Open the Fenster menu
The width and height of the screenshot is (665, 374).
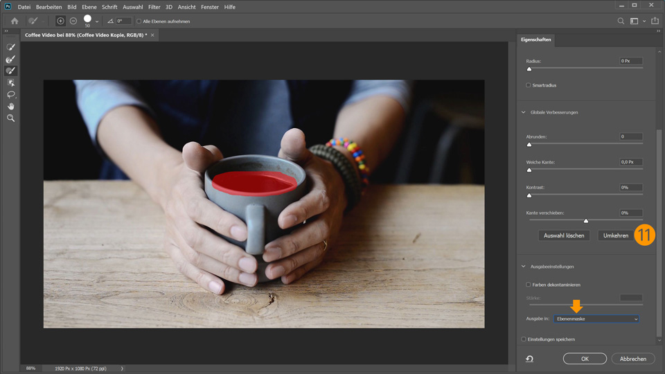pyautogui.click(x=210, y=7)
